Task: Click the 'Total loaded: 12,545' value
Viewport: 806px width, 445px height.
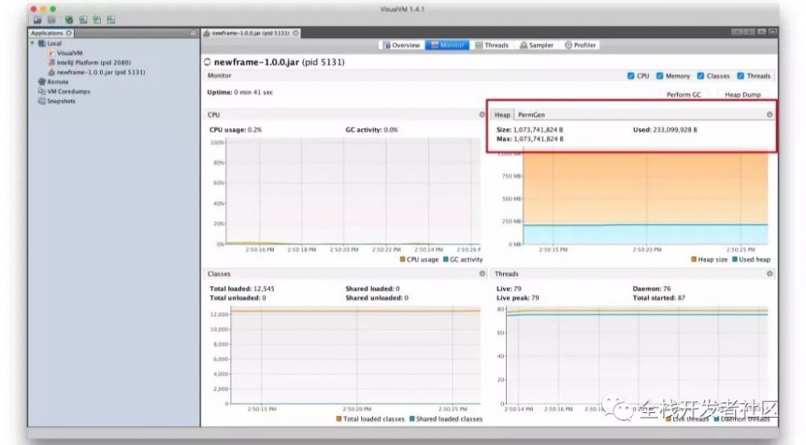Action: click(242, 289)
